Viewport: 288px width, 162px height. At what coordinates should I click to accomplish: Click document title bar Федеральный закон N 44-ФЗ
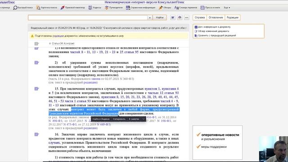[x=108, y=28]
